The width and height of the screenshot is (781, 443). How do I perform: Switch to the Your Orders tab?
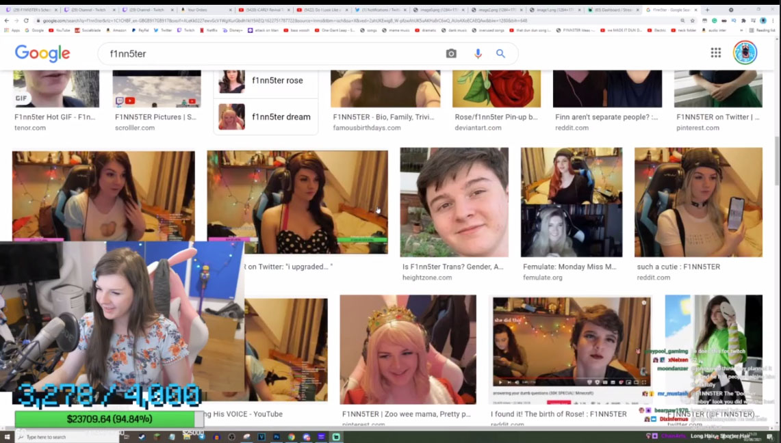click(206, 10)
